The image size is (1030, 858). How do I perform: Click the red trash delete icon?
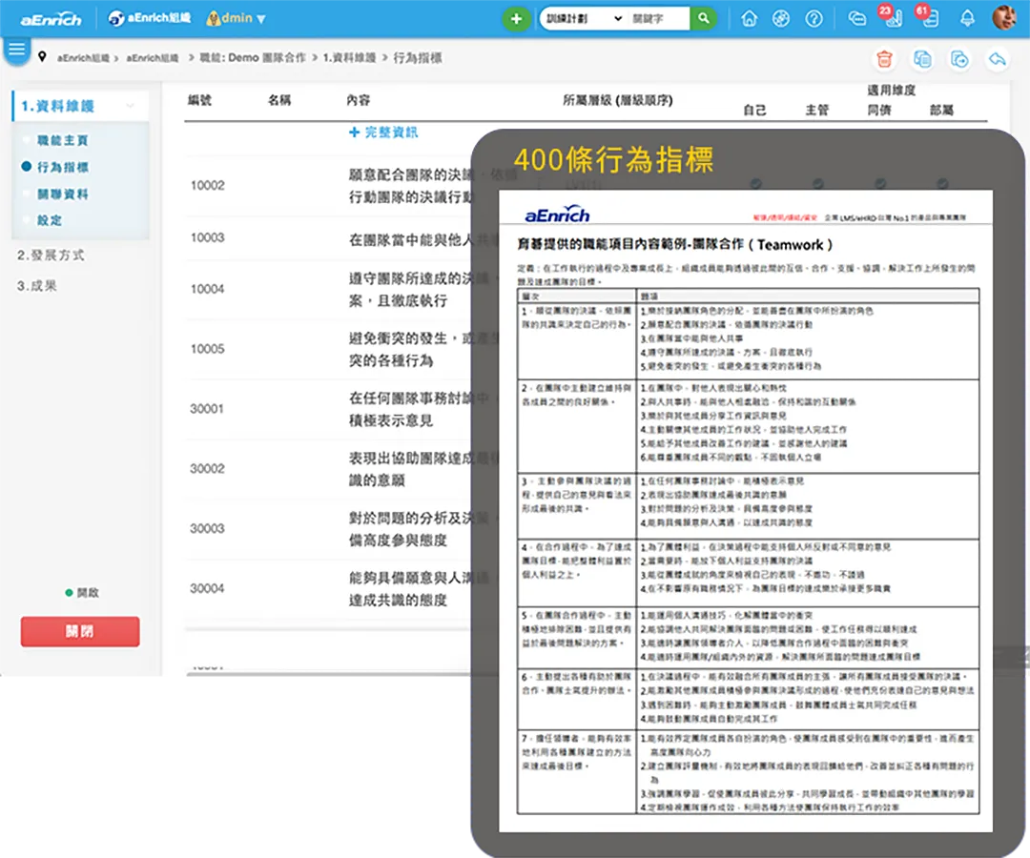point(885,59)
